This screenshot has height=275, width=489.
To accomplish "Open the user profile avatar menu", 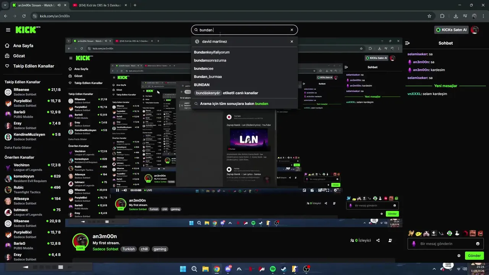I will click(475, 30).
